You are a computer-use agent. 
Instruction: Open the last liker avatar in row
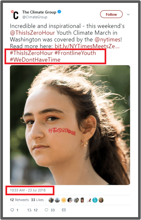click(x=101, y=200)
